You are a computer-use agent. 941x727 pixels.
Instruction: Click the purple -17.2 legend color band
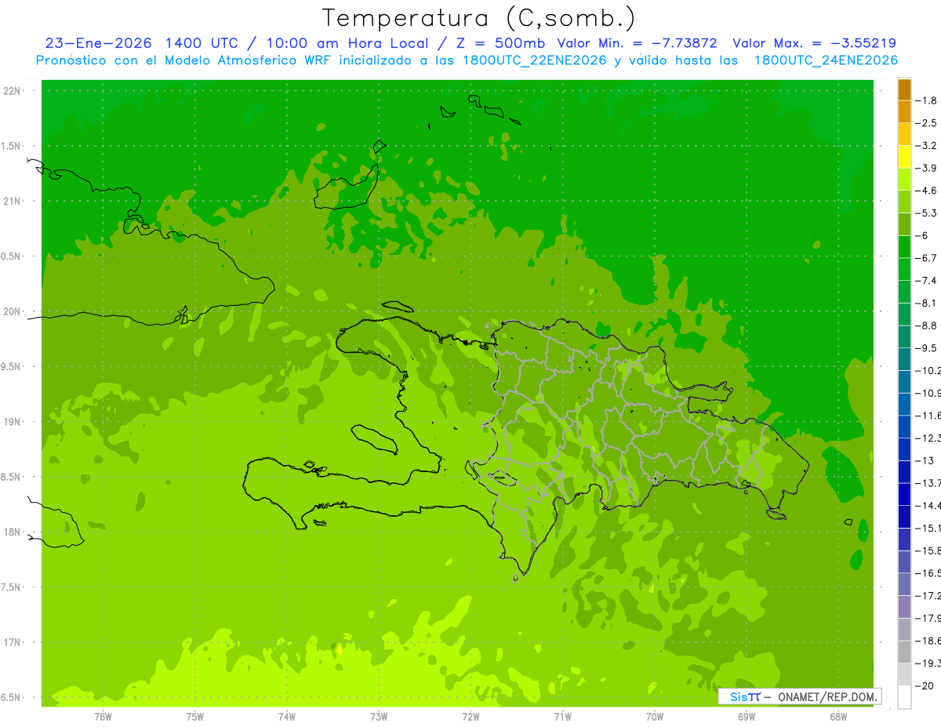click(904, 585)
